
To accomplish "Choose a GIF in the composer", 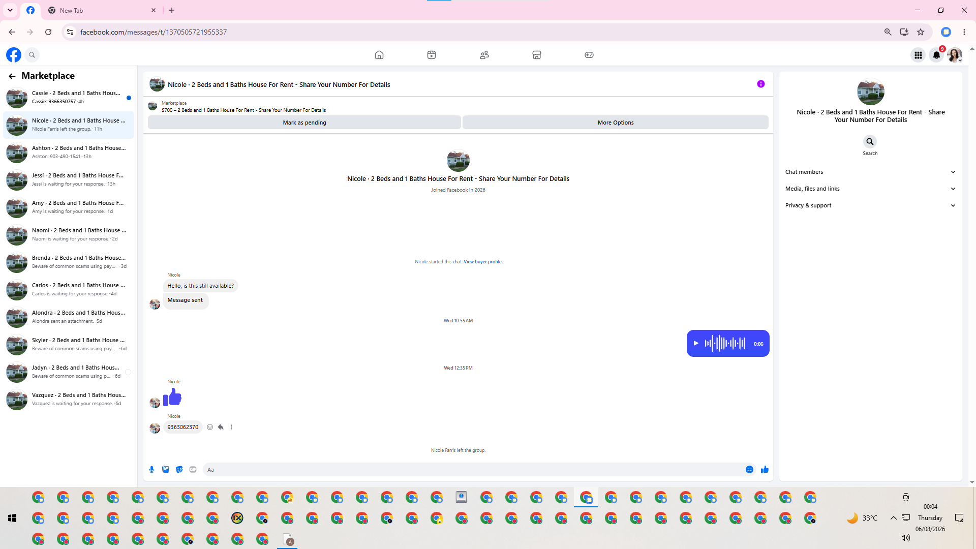I will (193, 470).
